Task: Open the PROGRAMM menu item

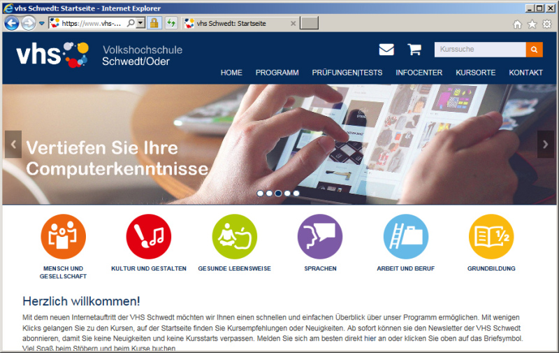Action: [x=277, y=73]
